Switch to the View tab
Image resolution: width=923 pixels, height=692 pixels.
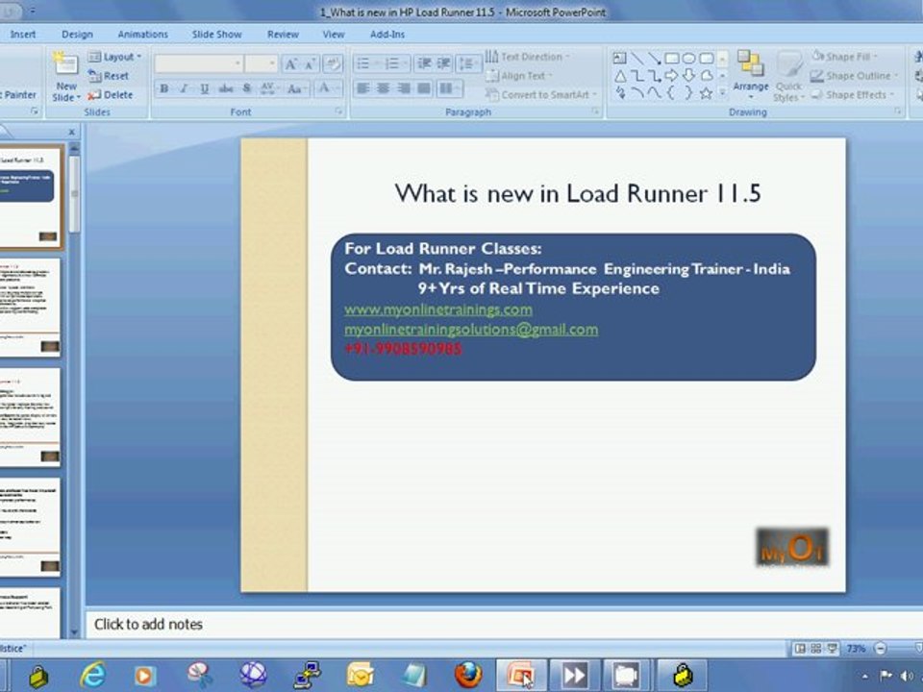click(334, 35)
